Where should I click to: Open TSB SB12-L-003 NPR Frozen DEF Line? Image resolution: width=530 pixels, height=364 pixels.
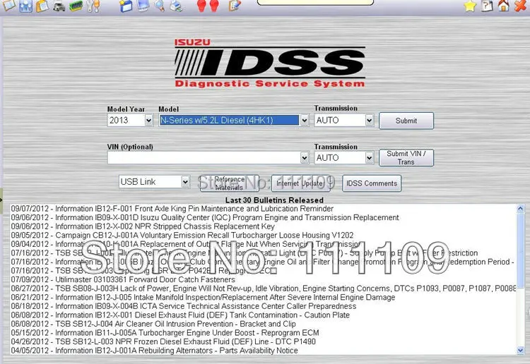coord(163,341)
